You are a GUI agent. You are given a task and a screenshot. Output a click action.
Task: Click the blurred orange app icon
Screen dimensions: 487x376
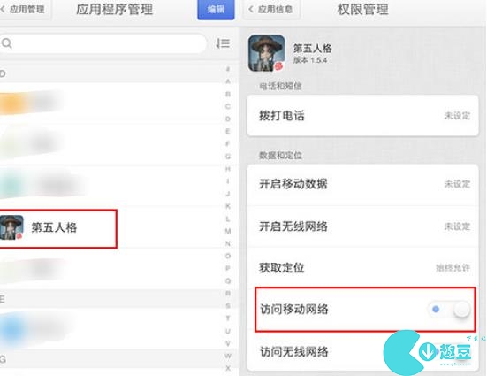click(12, 104)
